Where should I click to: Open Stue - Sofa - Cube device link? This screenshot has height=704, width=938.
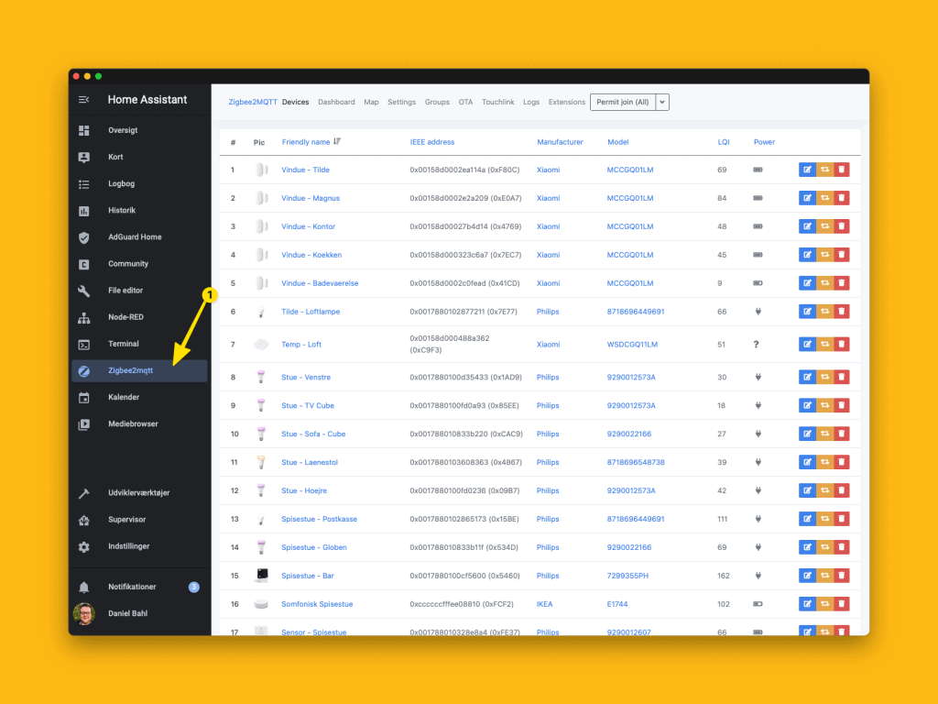[313, 434]
